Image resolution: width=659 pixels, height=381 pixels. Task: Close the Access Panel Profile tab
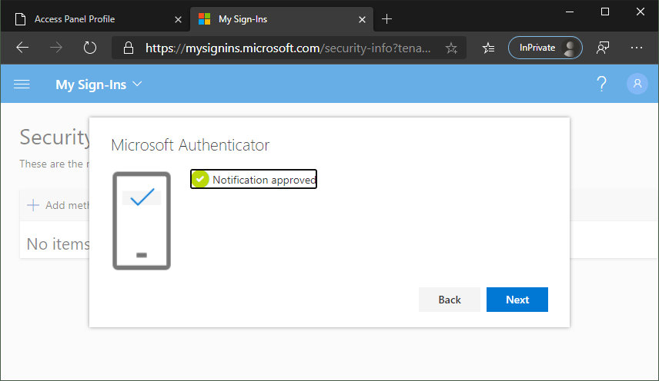178,19
